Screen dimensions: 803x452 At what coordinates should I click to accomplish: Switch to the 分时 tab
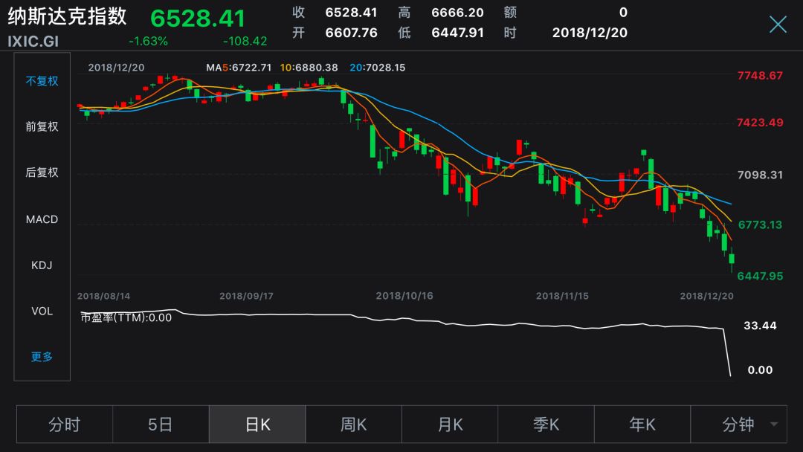65,424
